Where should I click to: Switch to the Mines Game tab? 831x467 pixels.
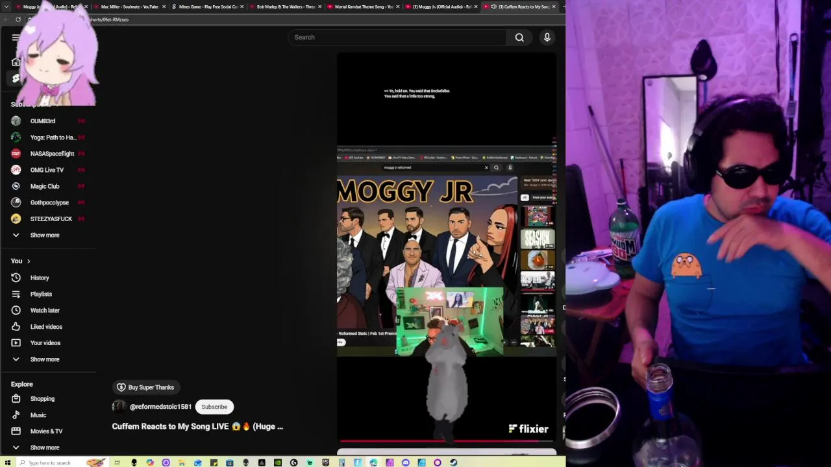tap(208, 6)
